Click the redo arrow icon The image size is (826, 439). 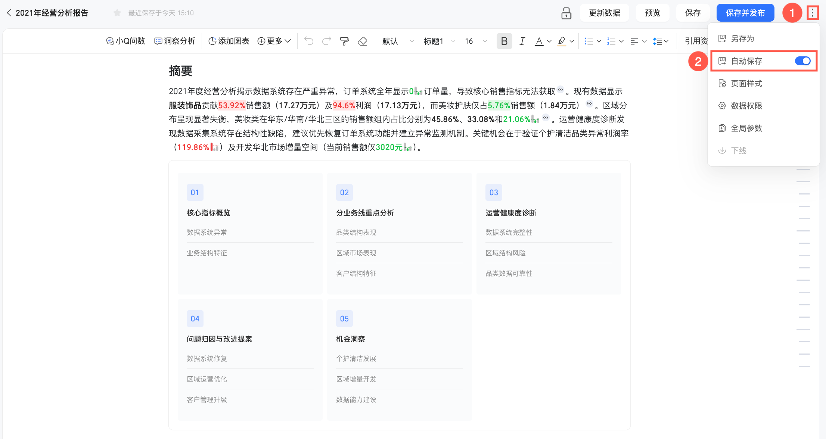point(327,41)
